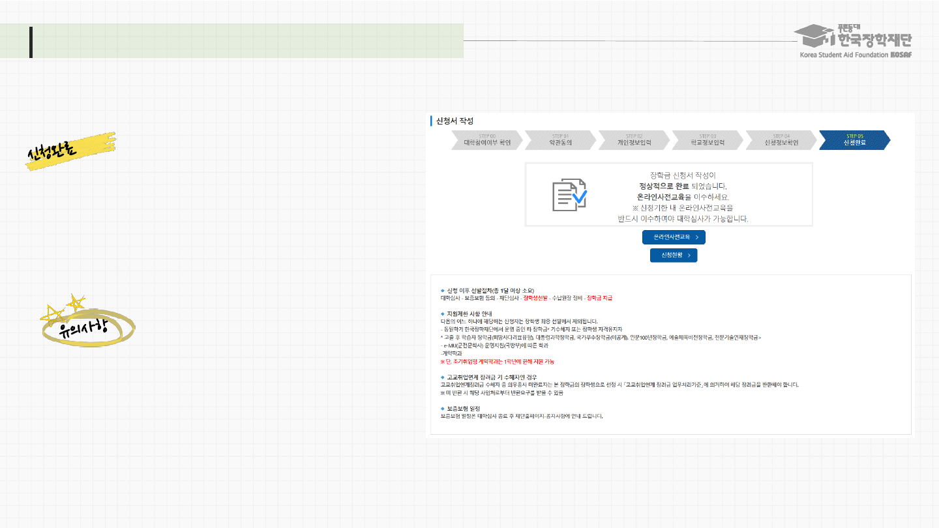Click the red 장학금 지급 text
The image size is (939, 528).
pyautogui.click(x=599, y=298)
